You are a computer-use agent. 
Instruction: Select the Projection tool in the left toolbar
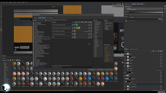1,10
